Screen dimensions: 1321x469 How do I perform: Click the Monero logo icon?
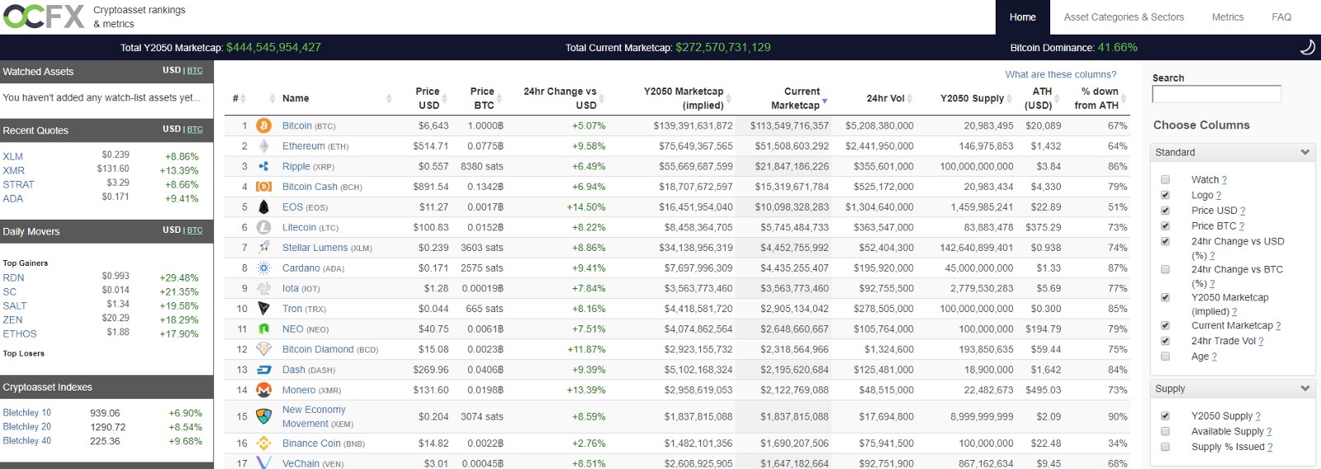coord(264,390)
